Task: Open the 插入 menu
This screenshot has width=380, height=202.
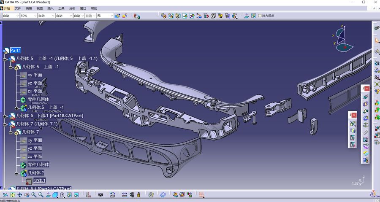Action: [x=50, y=8]
